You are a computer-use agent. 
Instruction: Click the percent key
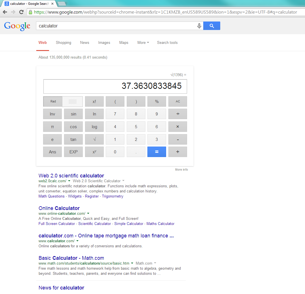click(x=157, y=102)
